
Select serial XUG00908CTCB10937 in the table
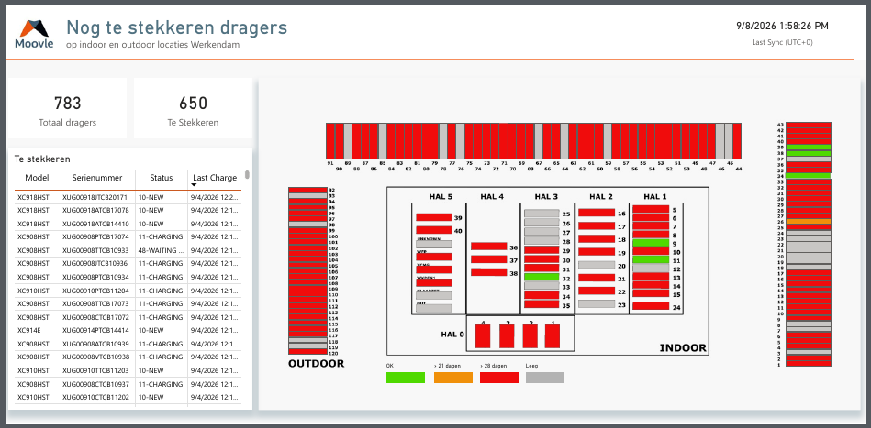(95, 384)
